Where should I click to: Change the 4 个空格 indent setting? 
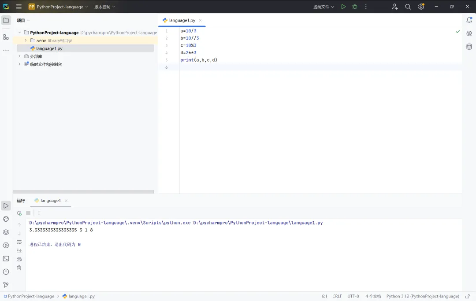[x=373, y=296]
